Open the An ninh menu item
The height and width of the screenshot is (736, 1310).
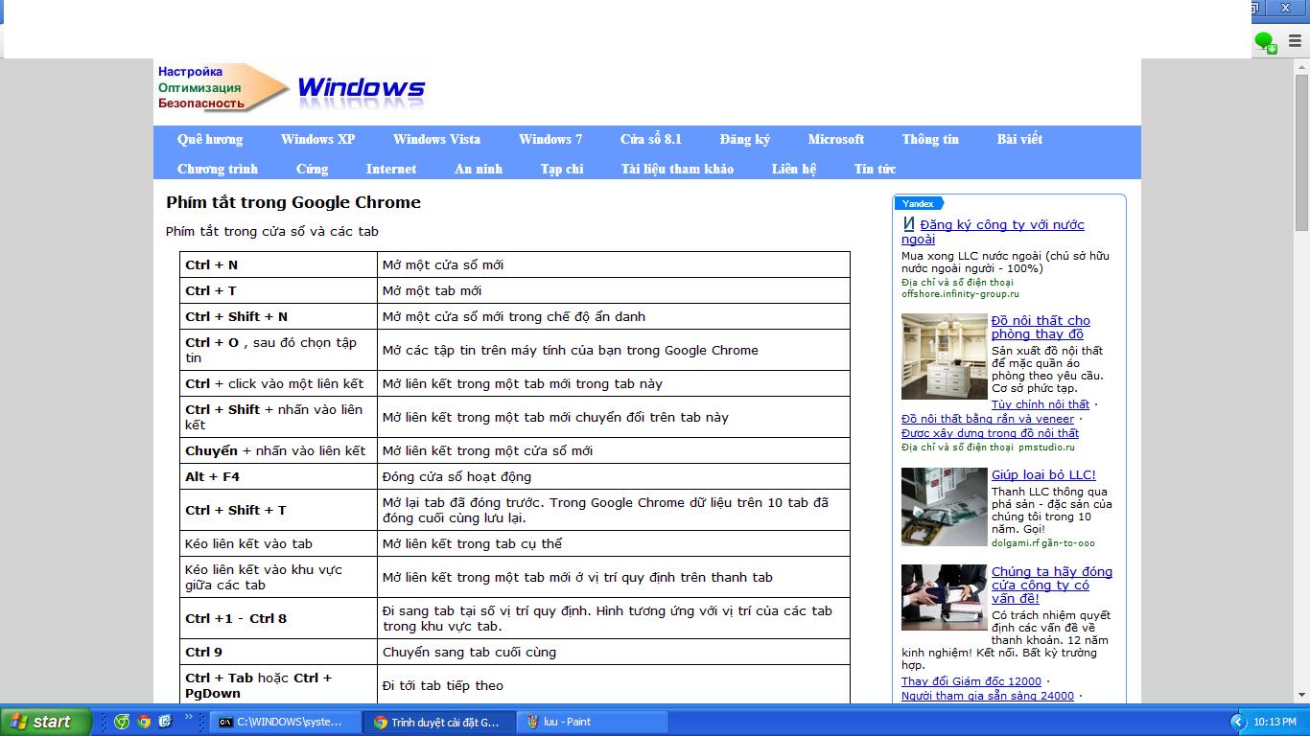479,169
